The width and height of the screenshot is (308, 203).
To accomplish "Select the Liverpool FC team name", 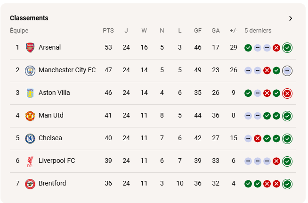I will (57, 161).
